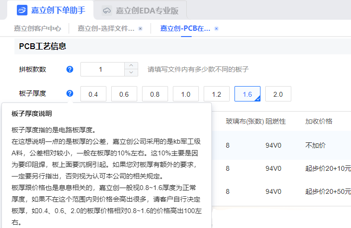The width and height of the screenshot is (351, 228).
Task: Switch to the 嘉立创下单助手 tab
Action: tap(51, 10)
